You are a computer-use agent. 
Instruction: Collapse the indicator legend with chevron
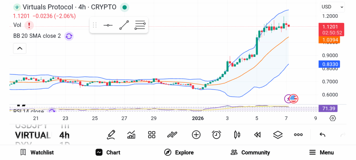tap(19, 48)
